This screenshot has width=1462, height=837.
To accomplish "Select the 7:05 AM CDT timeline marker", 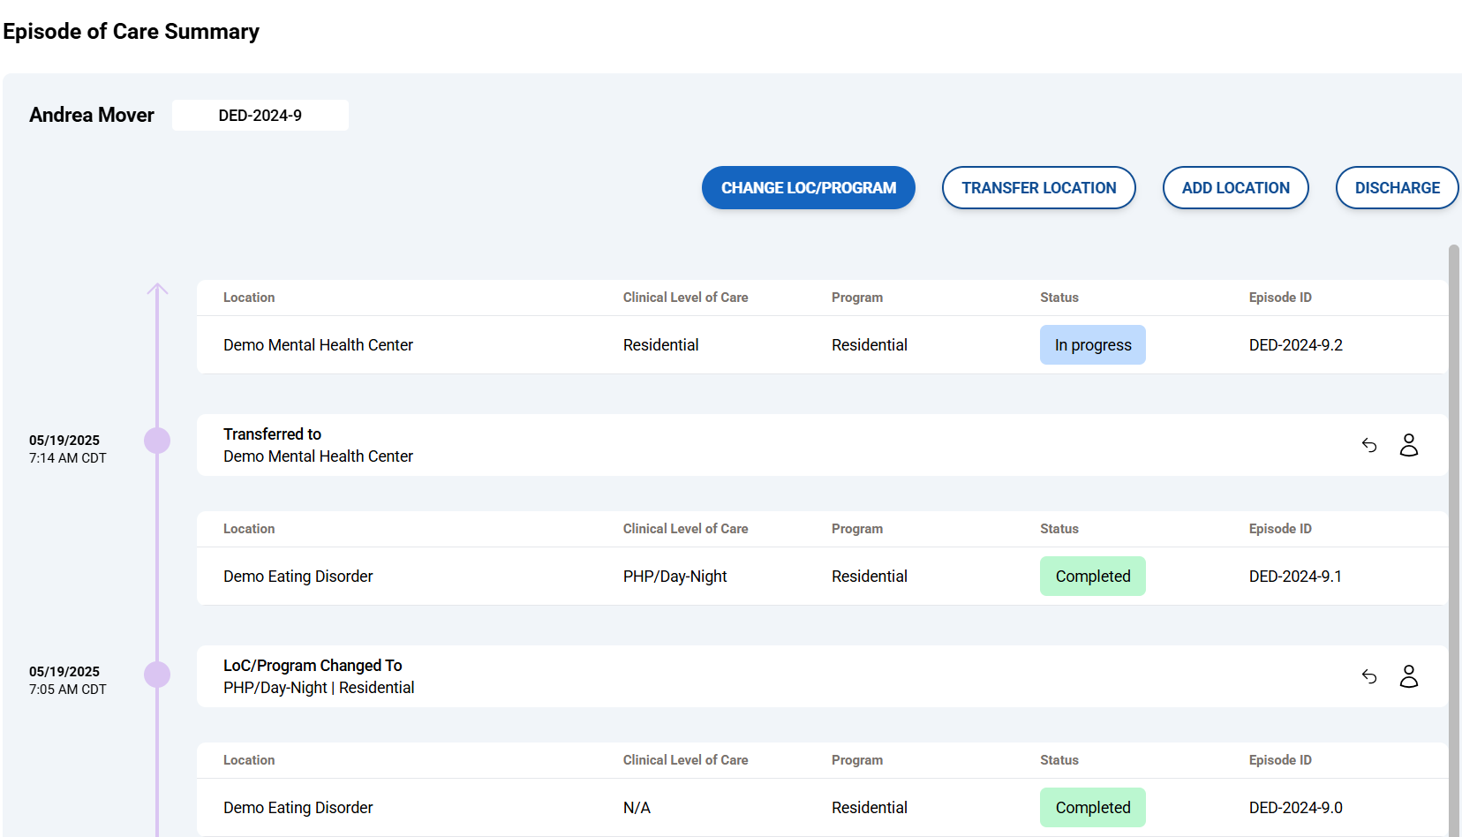I will click(x=157, y=675).
